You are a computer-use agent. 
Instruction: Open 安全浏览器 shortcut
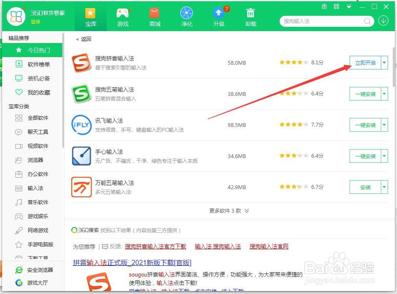[34, 270]
